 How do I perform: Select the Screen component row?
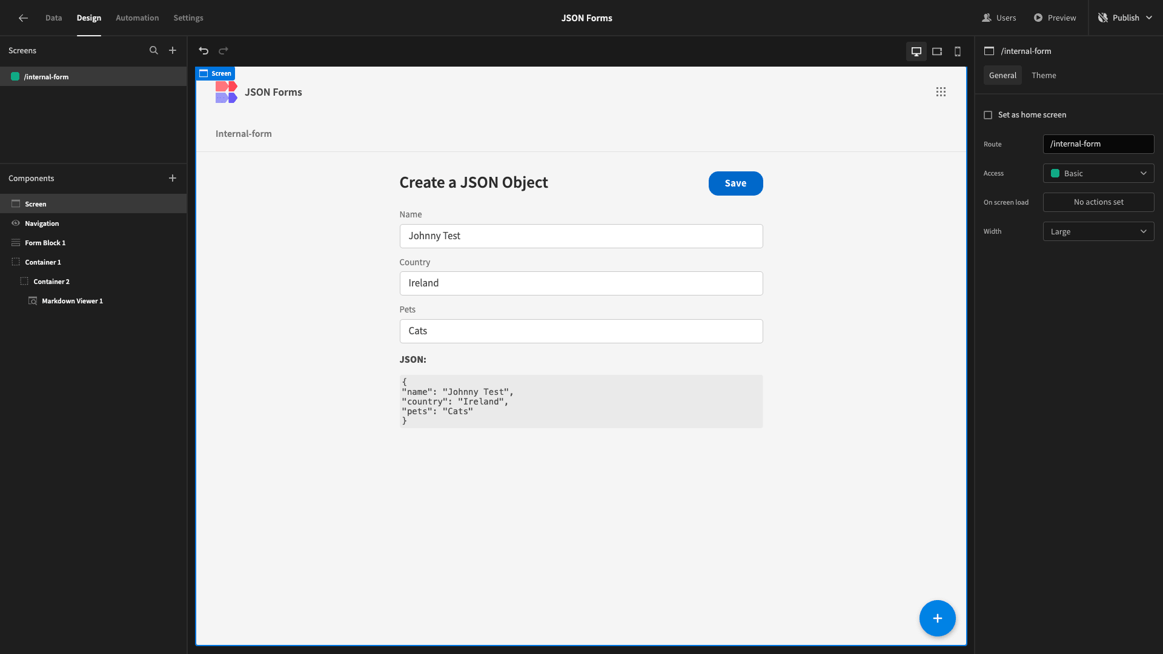[x=93, y=204]
